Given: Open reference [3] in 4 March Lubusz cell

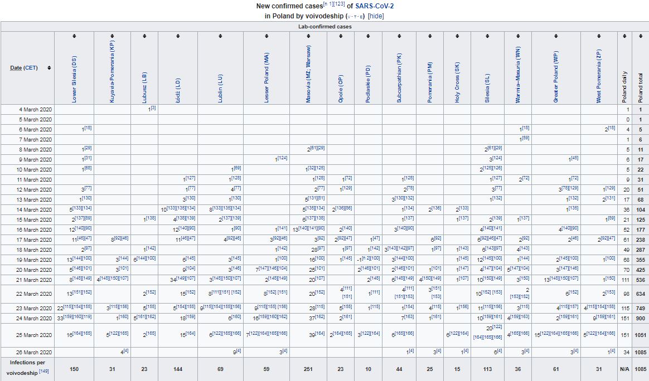Looking at the screenshot, I should pyautogui.click(x=153, y=108).
